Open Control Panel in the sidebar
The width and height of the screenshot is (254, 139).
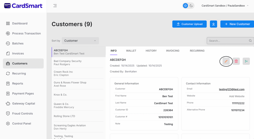pos(23,124)
